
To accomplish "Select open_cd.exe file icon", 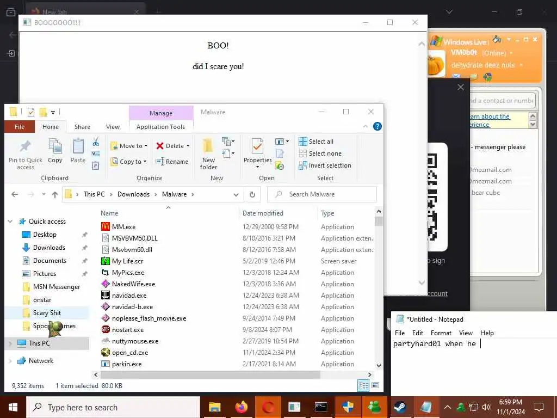I will click(105, 352).
